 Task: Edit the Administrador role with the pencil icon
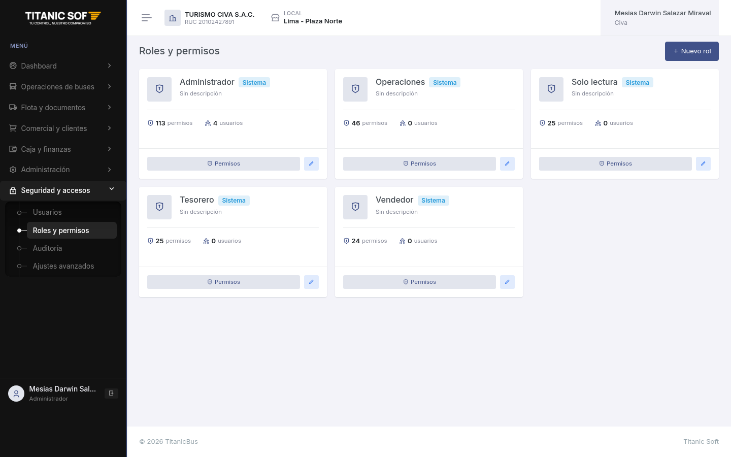coord(311,164)
